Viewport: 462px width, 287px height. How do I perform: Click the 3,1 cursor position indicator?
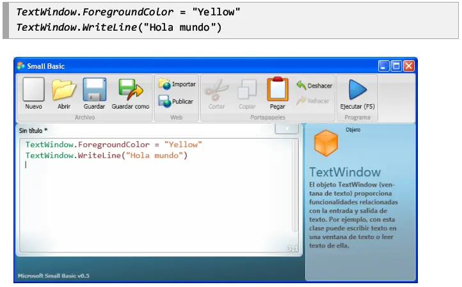point(292,249)
